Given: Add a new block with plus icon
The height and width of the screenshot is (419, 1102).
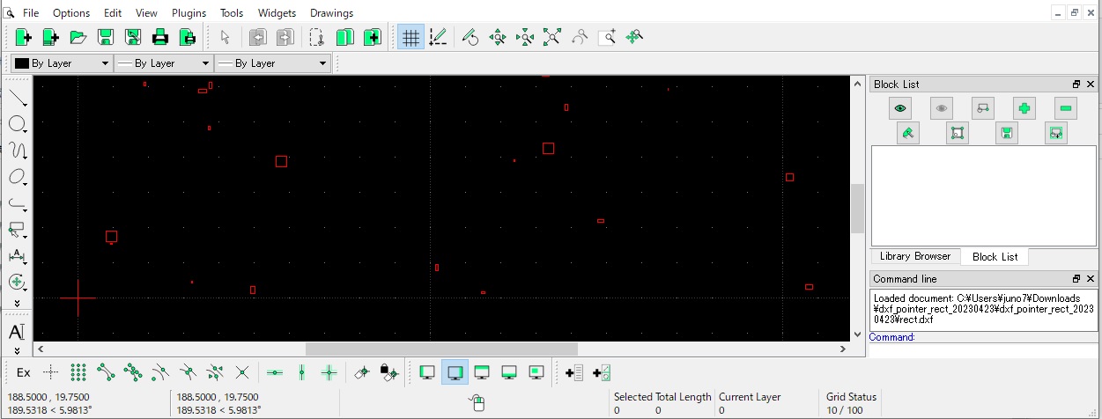Looking at the screenshot, I should point(1024,108).
